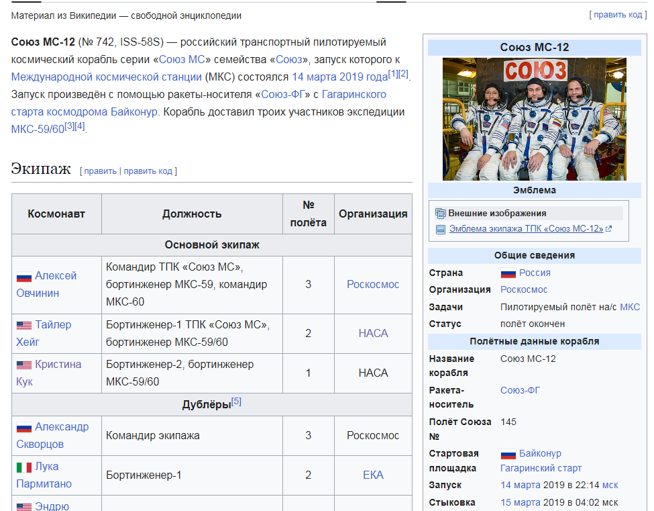654x511 pixels.
Task: Open Союз-ФГ link in Ракета-носитель row
Action: pyautogui.click(x=520, y=390)
